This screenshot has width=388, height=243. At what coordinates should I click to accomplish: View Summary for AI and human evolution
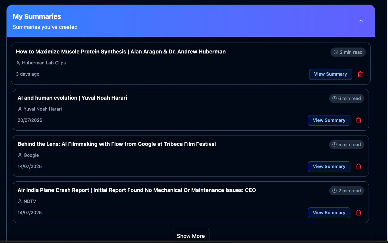coord(329,120)
